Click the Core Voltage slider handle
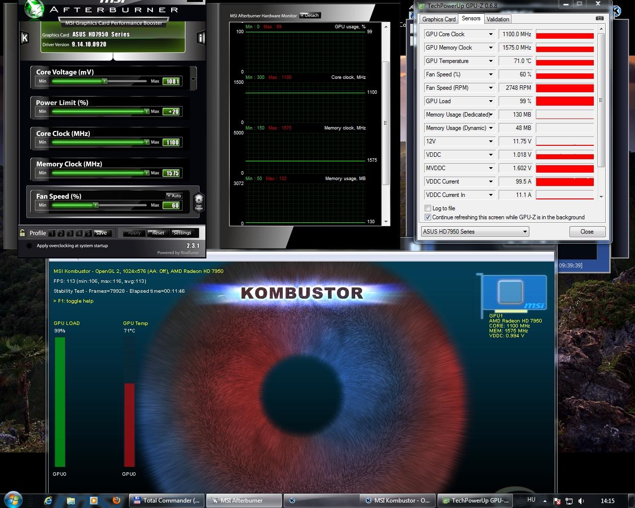Image resolution: width=635 pixels, height=508 pixels. 105,81
